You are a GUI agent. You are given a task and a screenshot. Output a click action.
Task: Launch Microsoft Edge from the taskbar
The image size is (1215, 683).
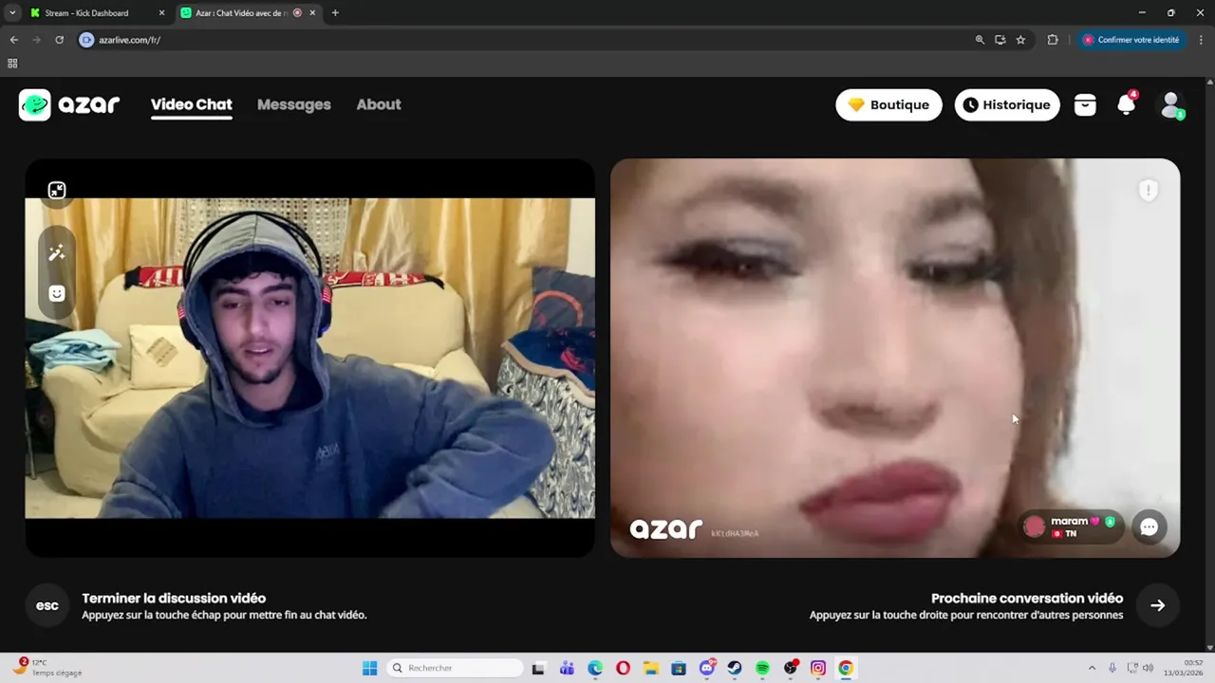(594, 668)
